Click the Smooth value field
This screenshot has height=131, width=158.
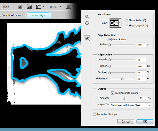pos(142,60)
